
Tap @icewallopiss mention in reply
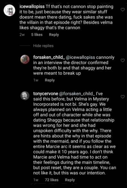point(80,57)
